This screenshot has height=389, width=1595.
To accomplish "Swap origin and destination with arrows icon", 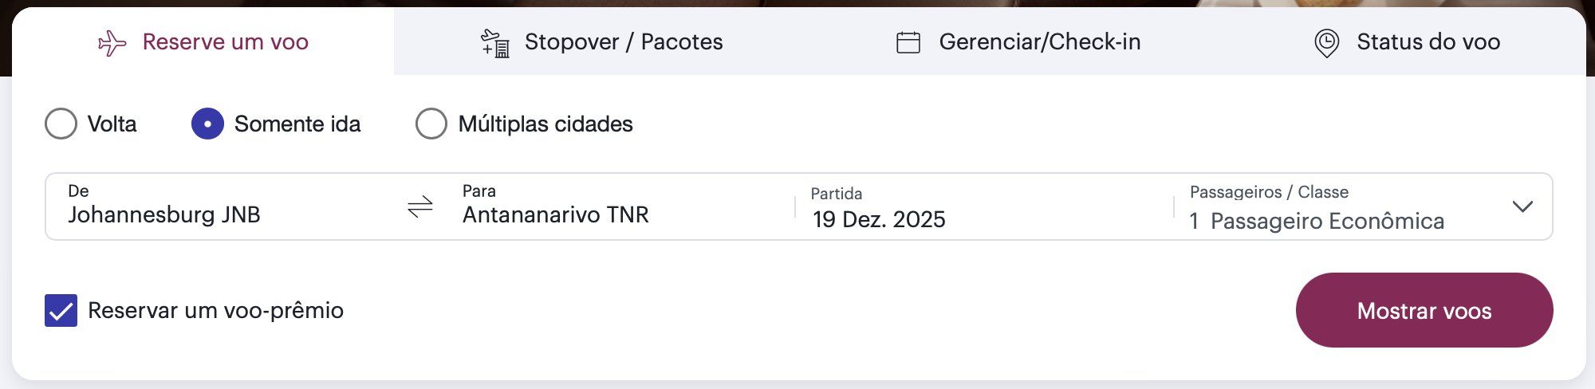I will (x=420, y=207).
